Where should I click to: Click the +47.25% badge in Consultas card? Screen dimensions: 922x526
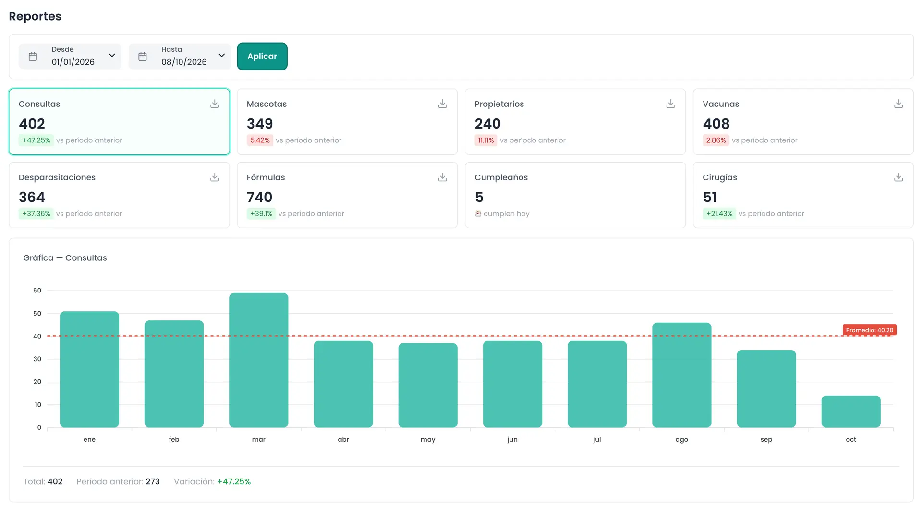coord(36,140)
